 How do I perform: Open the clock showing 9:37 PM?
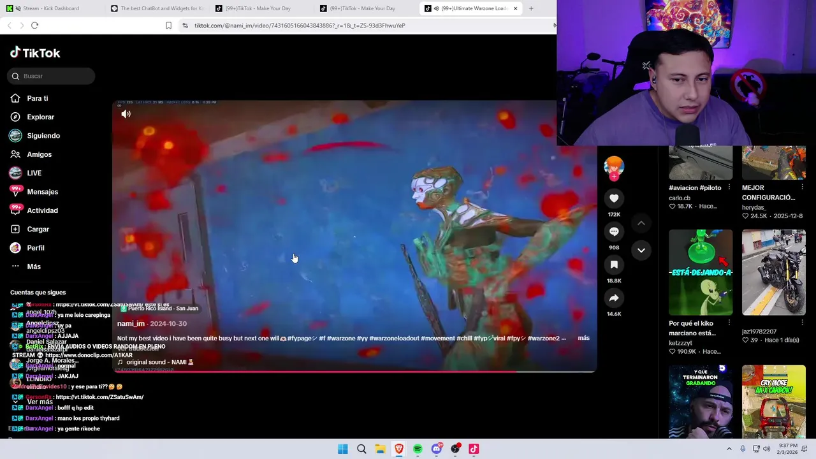pos(788,449)
